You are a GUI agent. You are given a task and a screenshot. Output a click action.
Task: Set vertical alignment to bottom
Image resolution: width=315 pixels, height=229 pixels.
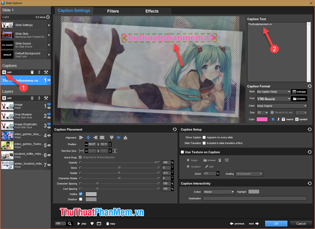click(x=126, y=137)
